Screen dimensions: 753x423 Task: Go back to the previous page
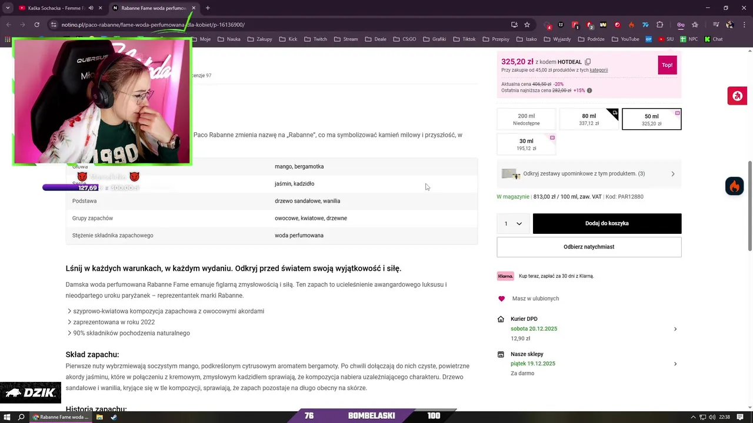pos(9,25)
